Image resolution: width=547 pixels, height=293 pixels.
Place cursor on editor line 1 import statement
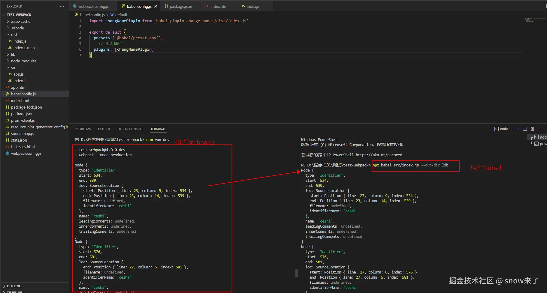click(x=169, y=21)
